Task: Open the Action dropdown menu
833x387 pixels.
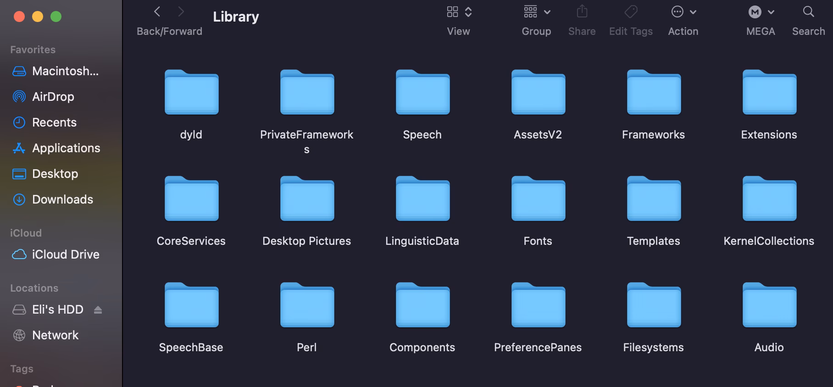Action: click(683, 12)
